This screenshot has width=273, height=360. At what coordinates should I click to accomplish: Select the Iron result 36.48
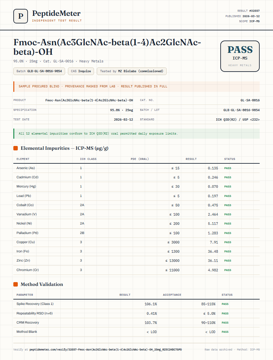213,251
